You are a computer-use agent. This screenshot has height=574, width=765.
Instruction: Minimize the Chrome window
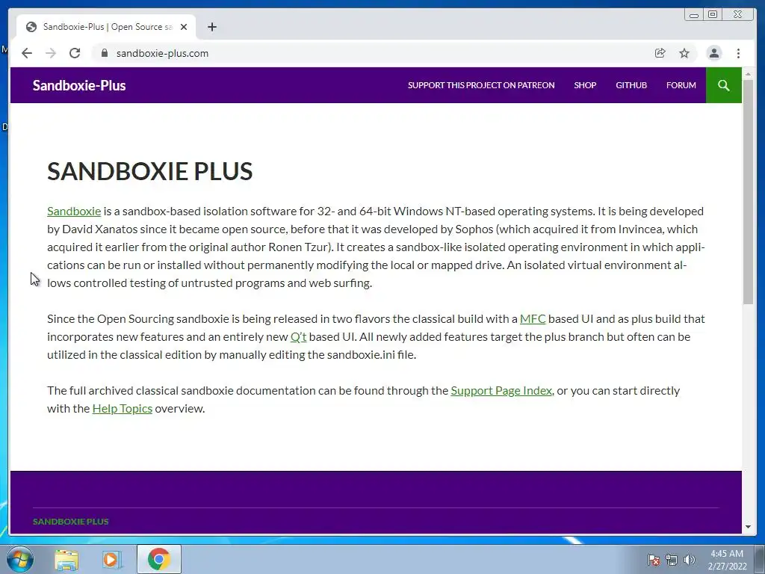point(694,15)
